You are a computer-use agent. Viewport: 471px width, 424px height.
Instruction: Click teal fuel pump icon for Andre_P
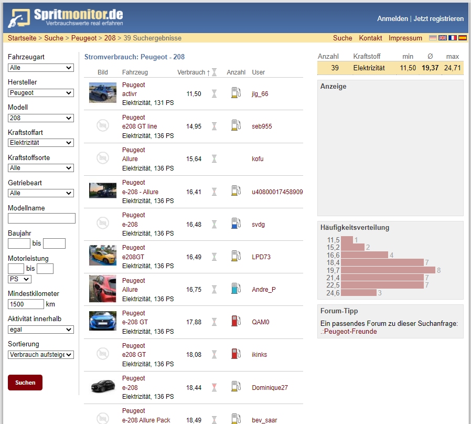[236, 289]
